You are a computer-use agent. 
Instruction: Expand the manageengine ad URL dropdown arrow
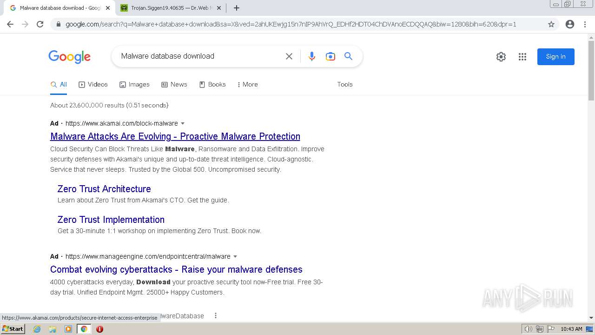[x=235, y=256]
